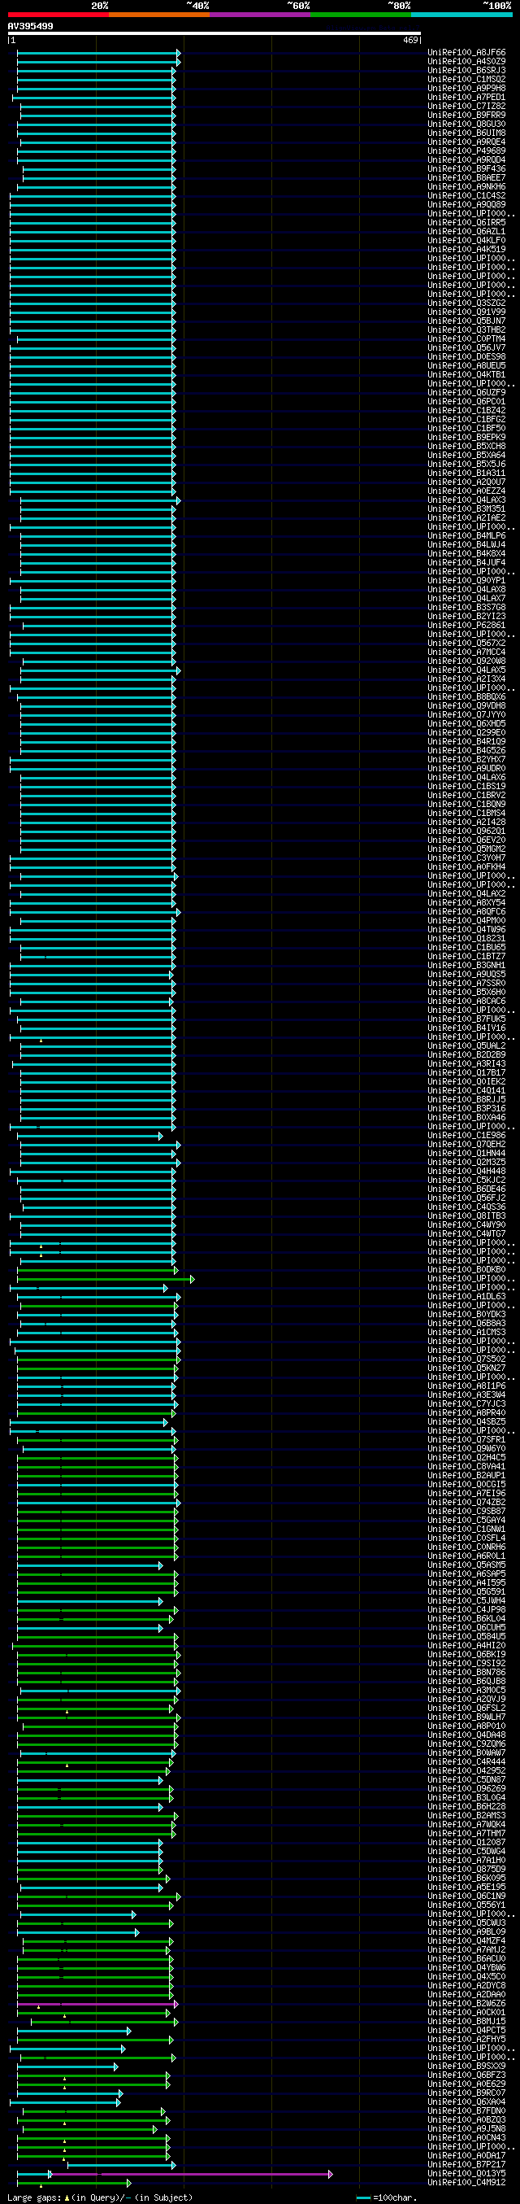
Task: Click the magenta alignment bar for UniRef100_B2W6Z6
Action: (97, 2005)
